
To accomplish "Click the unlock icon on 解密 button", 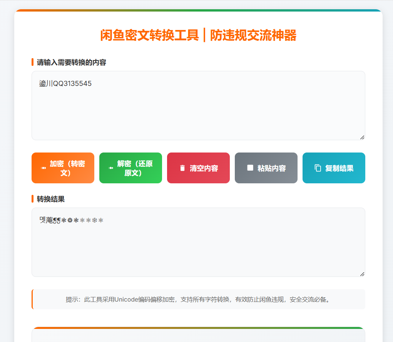I will tap(111, 168).
